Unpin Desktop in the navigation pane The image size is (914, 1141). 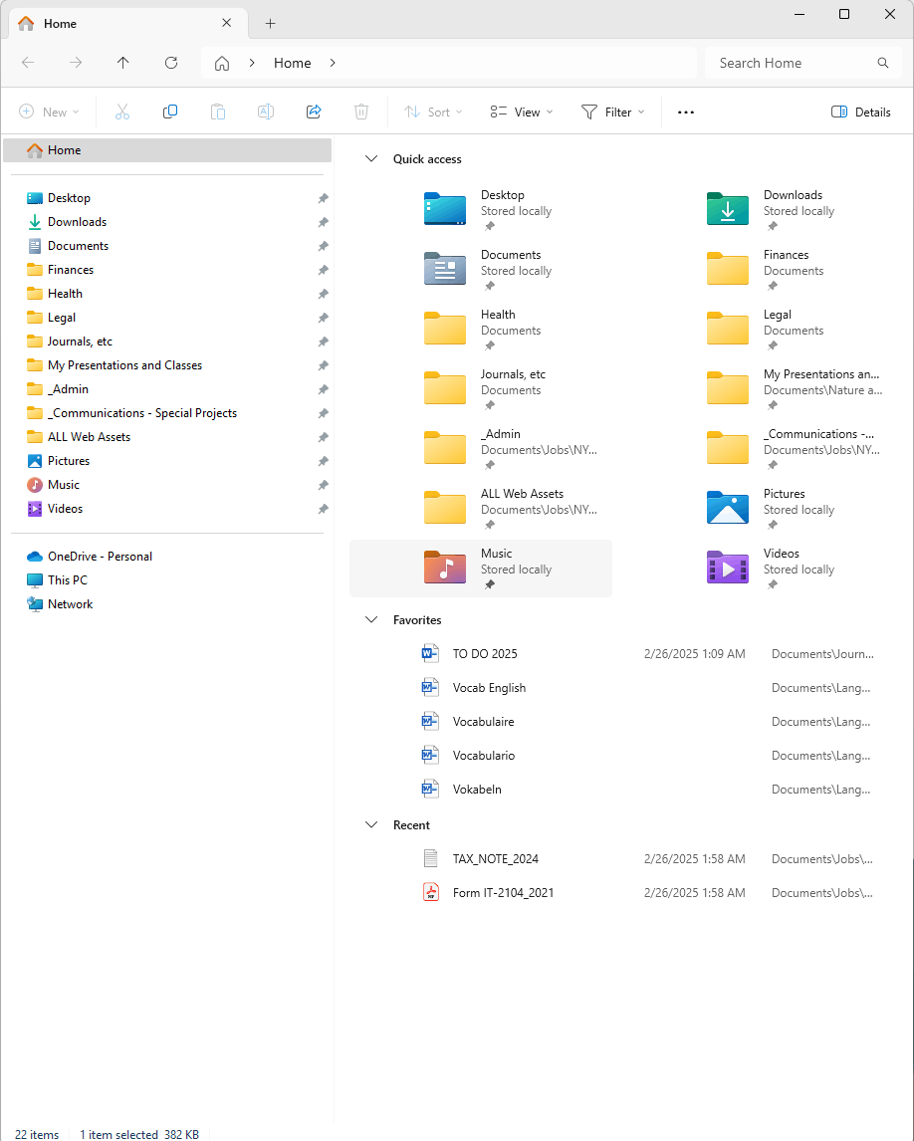324,198
